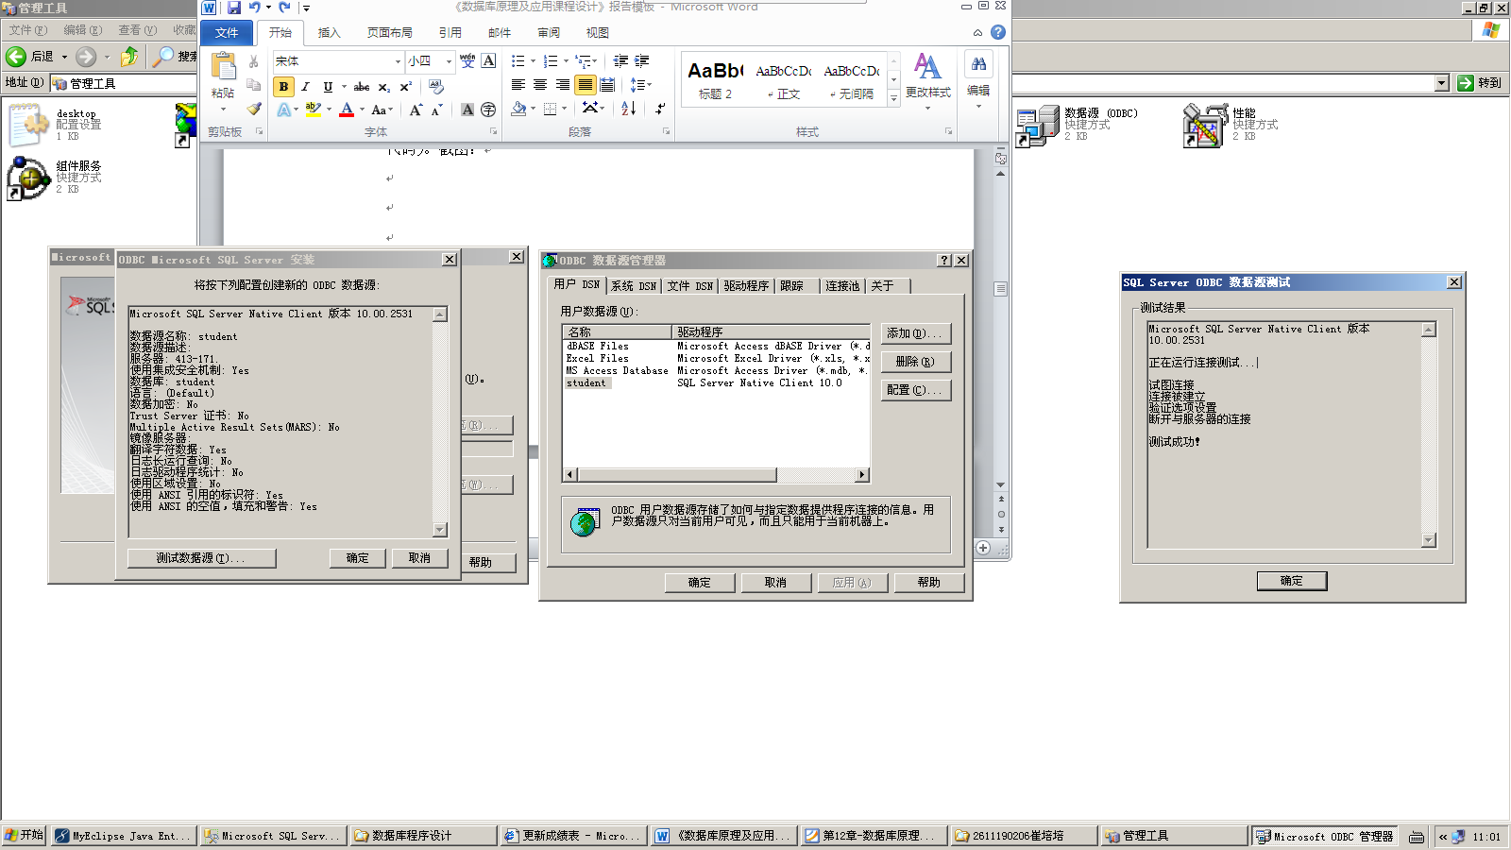
Task: Switch to 系统 DSN tab
Action: coord(634,285)
